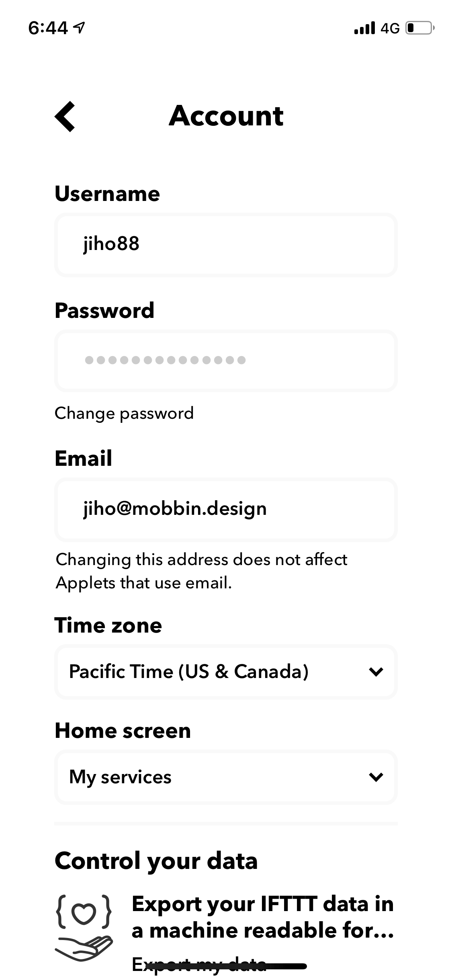Tap the Export your IFTTT data headline
452x979 pixels.
263,918
